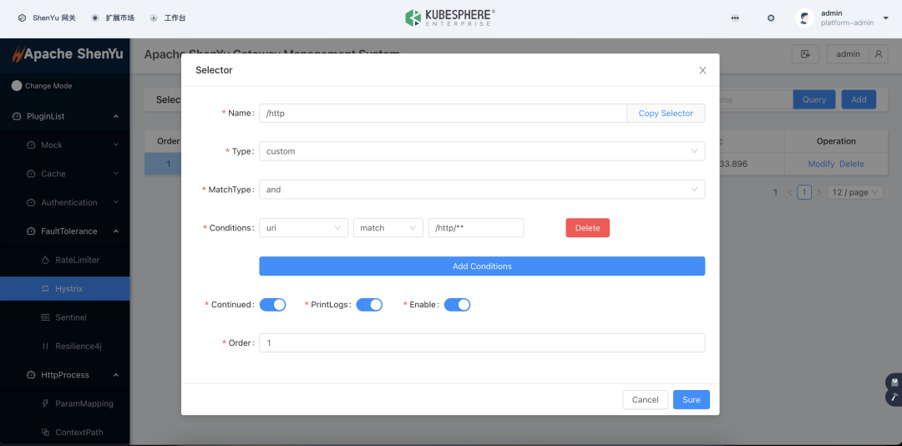Click the Authentication group icon
The height and width of the screenshot is (446, 902).
click(x=31, y=203)
